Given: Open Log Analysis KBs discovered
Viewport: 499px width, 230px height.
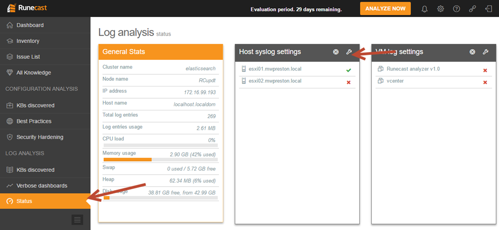Looking at the screenshot, I should pos(45,170).
